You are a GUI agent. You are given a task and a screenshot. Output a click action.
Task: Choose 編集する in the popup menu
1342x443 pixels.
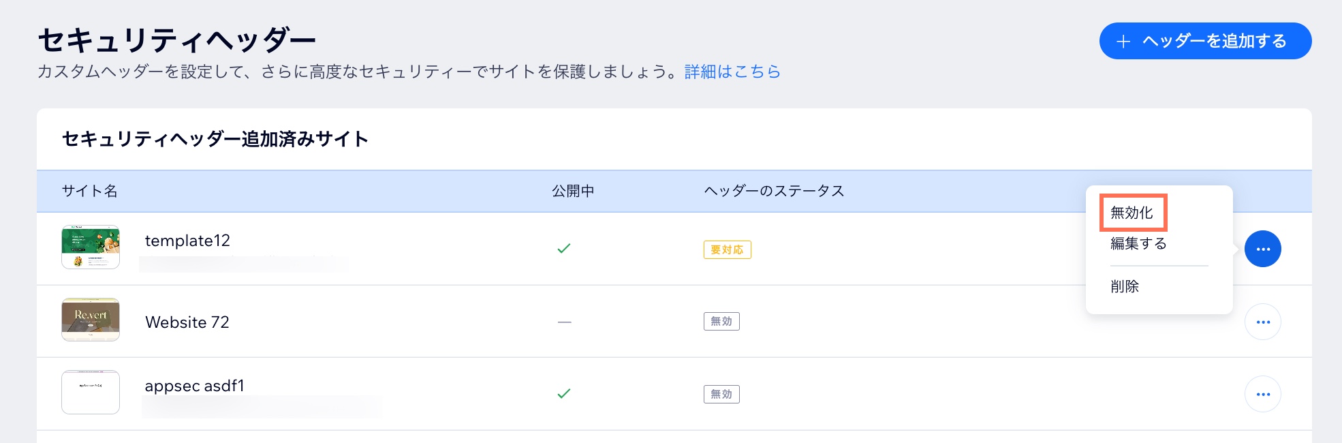coord(1138,243)
